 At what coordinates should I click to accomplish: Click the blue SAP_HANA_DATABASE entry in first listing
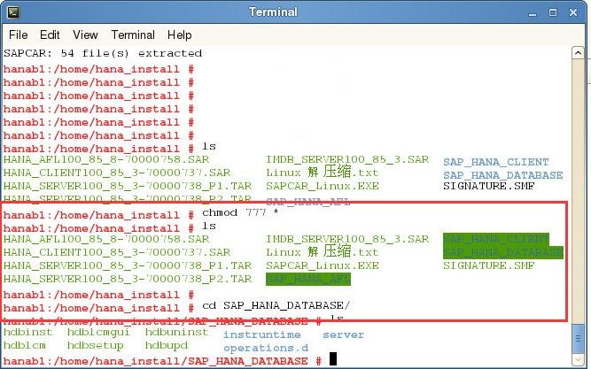tap(503, 175)
